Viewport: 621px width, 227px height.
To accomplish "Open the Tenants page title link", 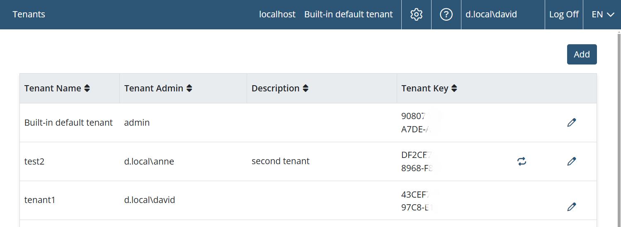I will tap(29, 14).
